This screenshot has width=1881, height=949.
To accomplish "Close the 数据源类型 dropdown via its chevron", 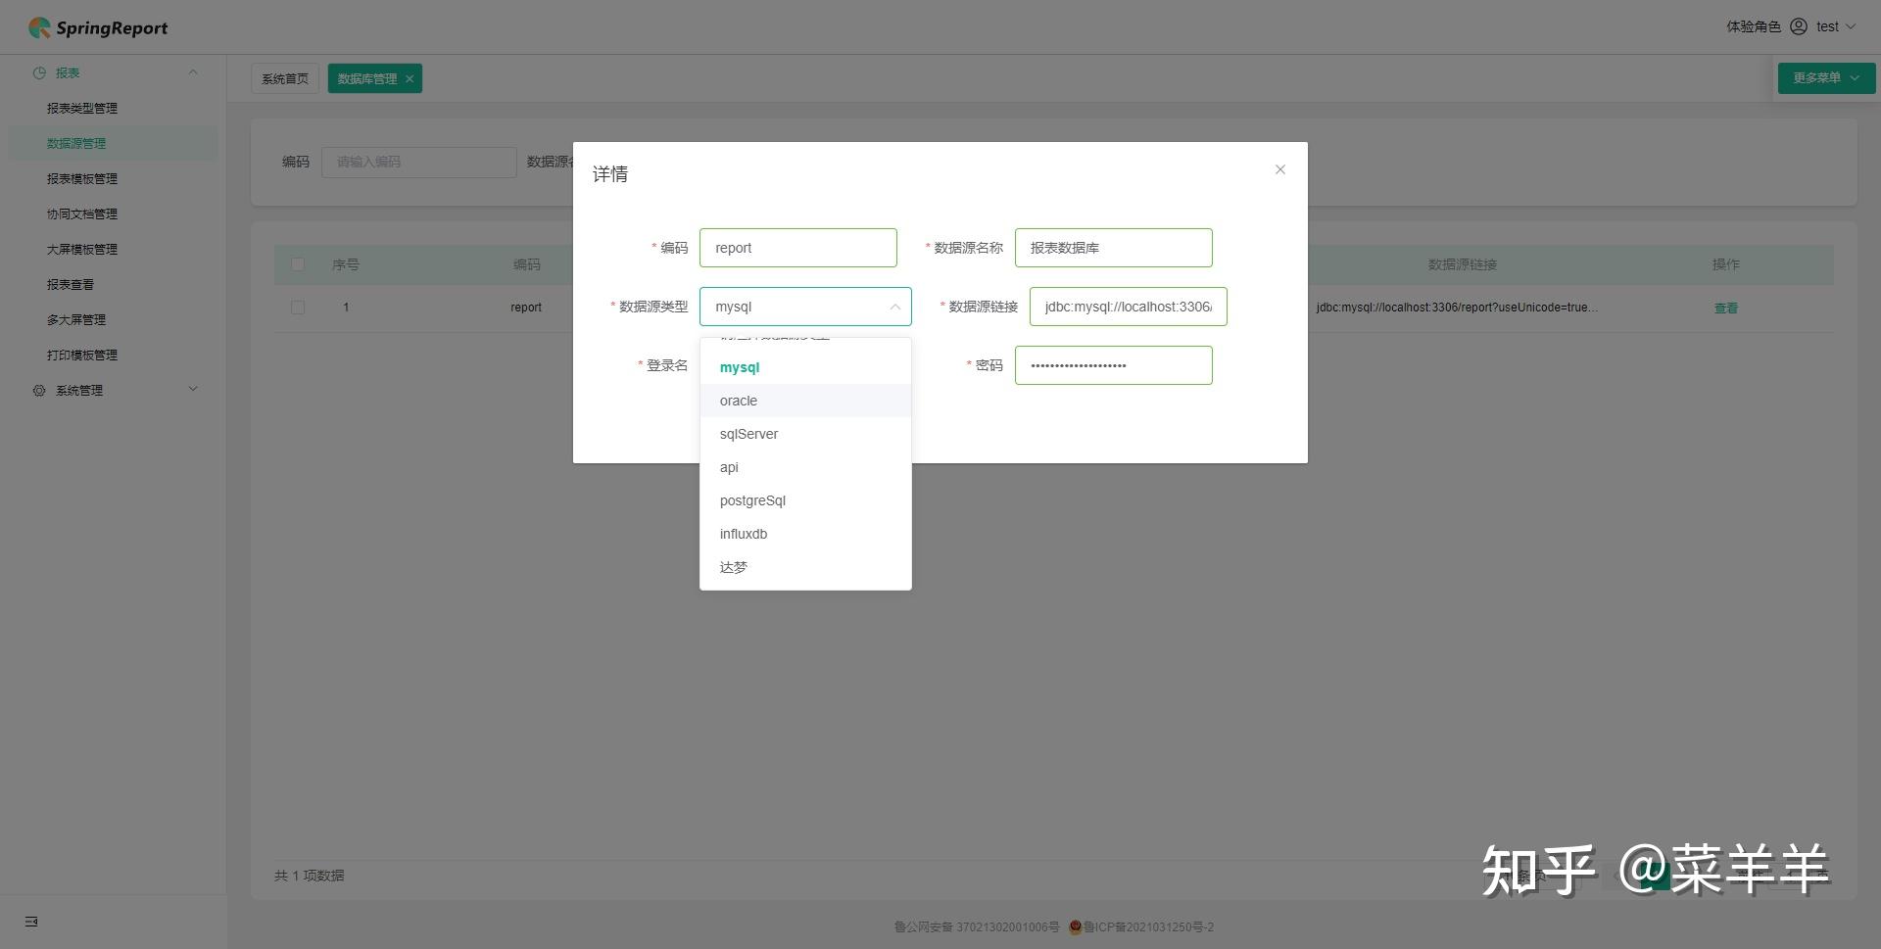I will point(894,307).
